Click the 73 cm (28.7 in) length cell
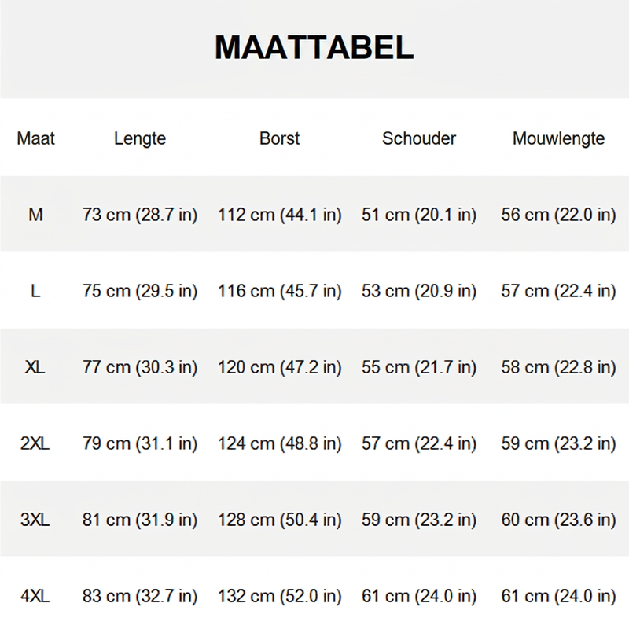Viewport: 629px width, 629px height. tap(140, 215)
